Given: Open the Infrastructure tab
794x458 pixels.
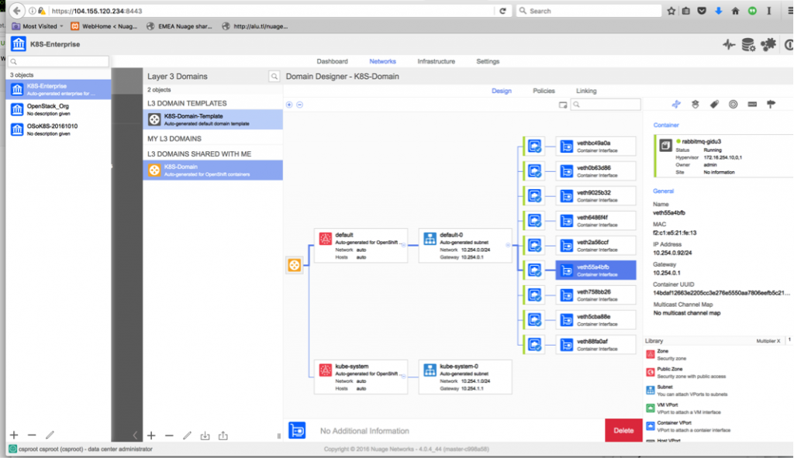Looking at the screenshot, I should (x=436, y=61).
